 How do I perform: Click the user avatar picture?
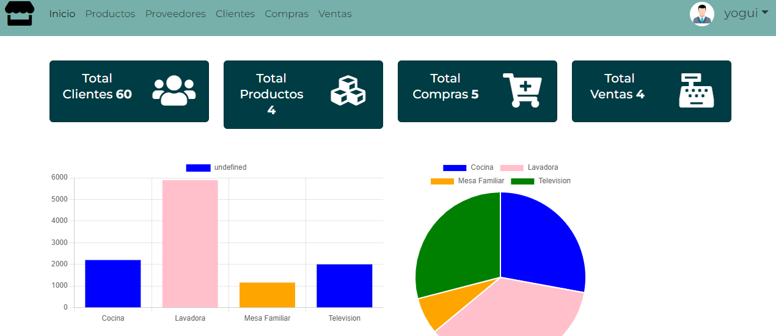point(702,13)
